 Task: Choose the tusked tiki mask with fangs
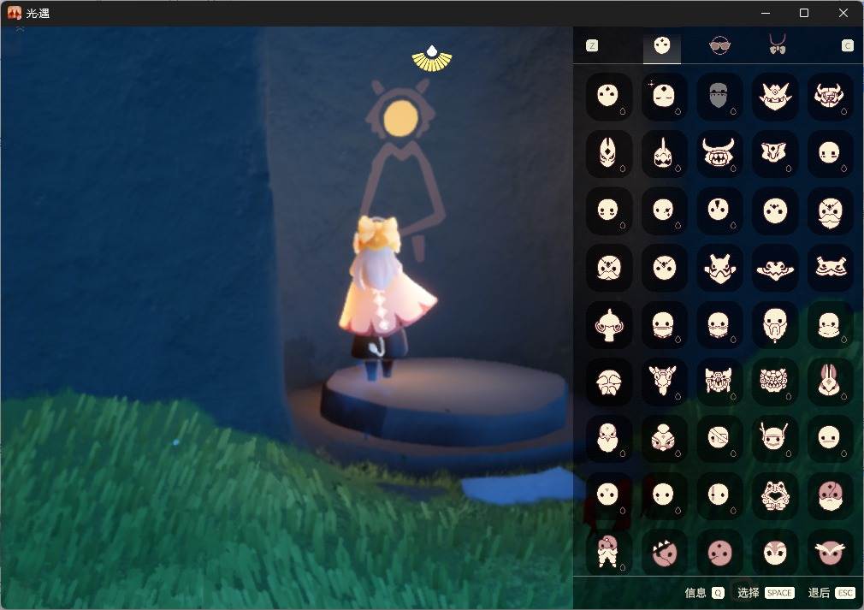(719, 382)
